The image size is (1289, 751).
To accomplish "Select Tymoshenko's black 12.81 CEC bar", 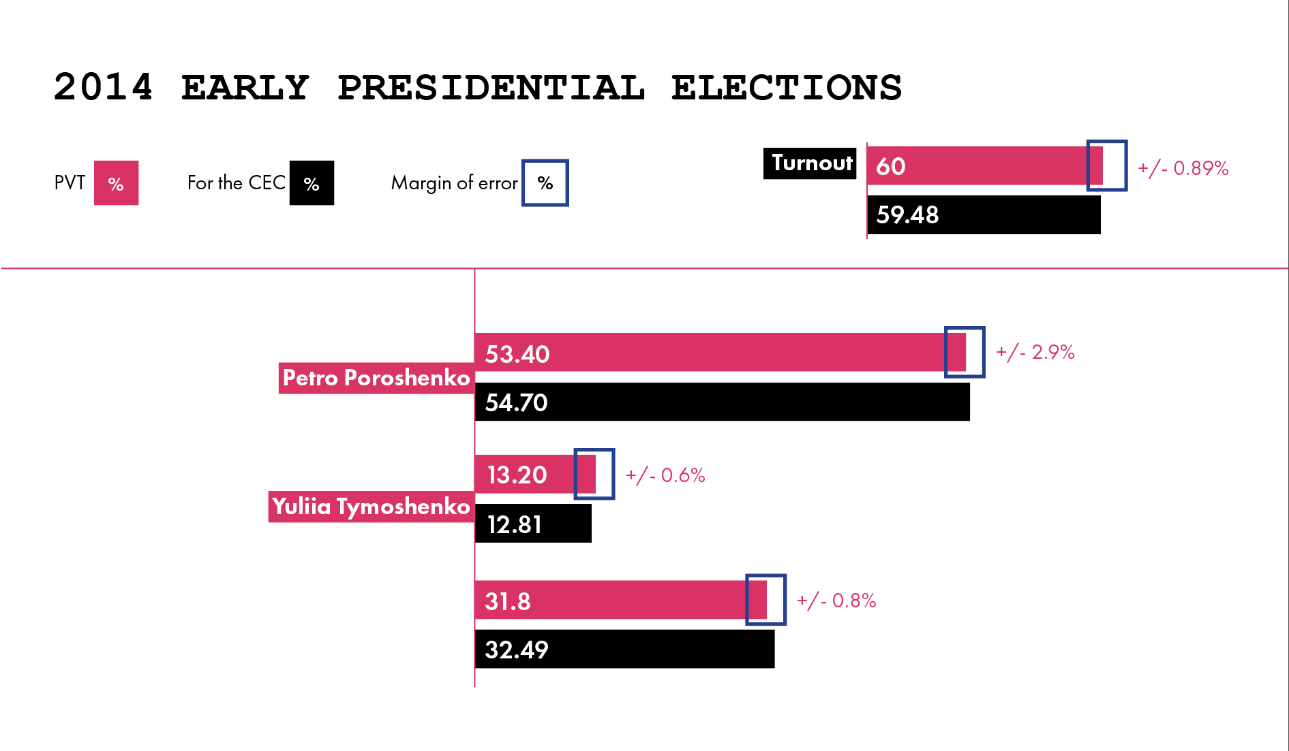I will (x=533, y=524).
